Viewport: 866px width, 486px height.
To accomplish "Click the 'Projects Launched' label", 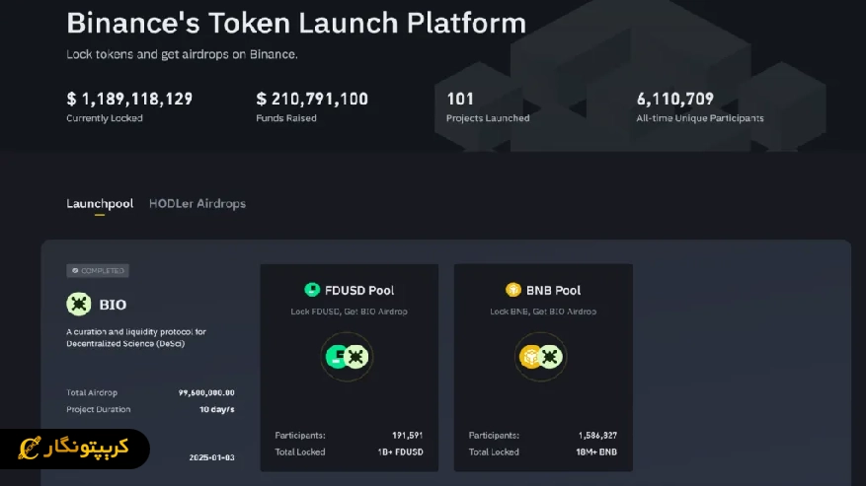I will click(488, 118).
